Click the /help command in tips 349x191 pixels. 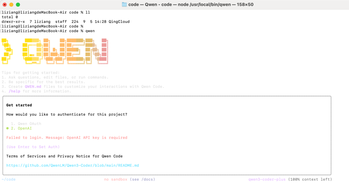[15, 91]
